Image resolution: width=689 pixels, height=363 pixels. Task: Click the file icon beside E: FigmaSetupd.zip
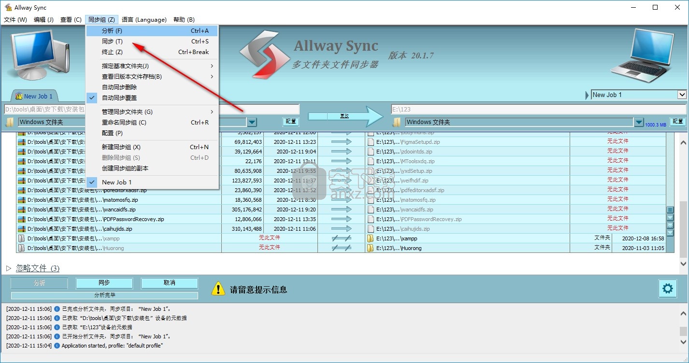(x=371, y=142)
